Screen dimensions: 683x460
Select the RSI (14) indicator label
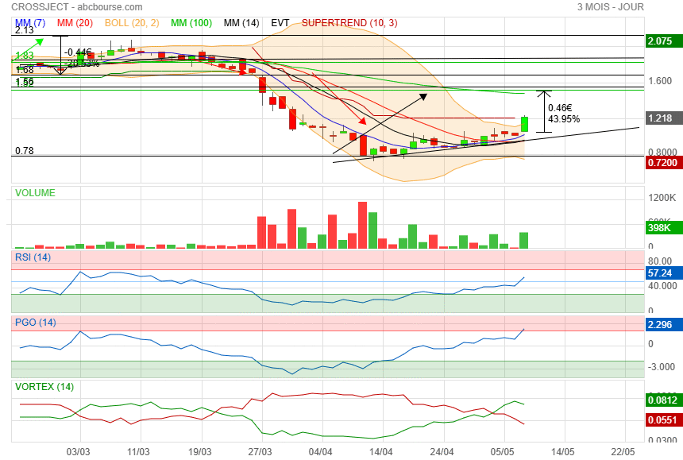[33, 257]
